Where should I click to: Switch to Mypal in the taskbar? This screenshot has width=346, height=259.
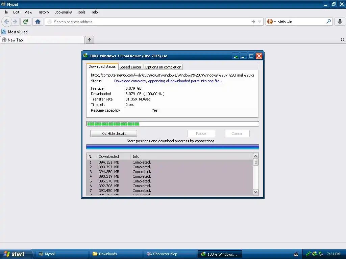[x=62, y=254]
